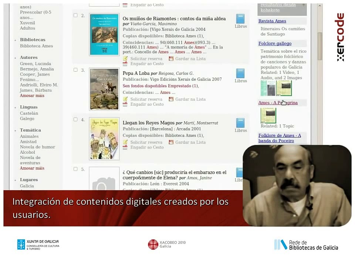Tick the checkbox for result 4
Image resolution: width=355 pixels, height=266 pixels.
pos(75,119)
